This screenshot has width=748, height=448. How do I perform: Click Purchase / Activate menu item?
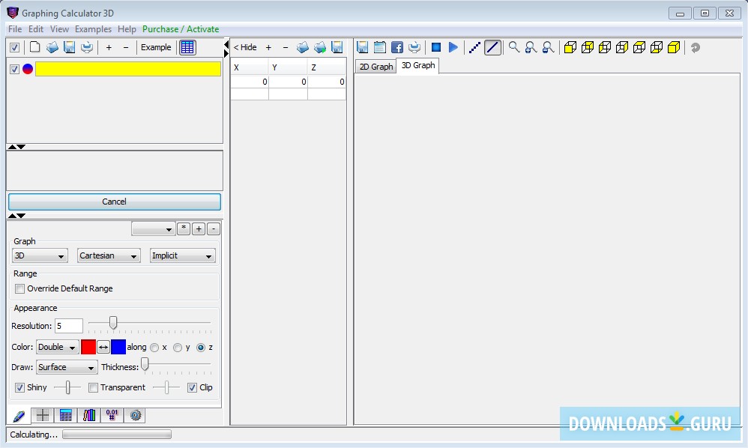[181, 29]
